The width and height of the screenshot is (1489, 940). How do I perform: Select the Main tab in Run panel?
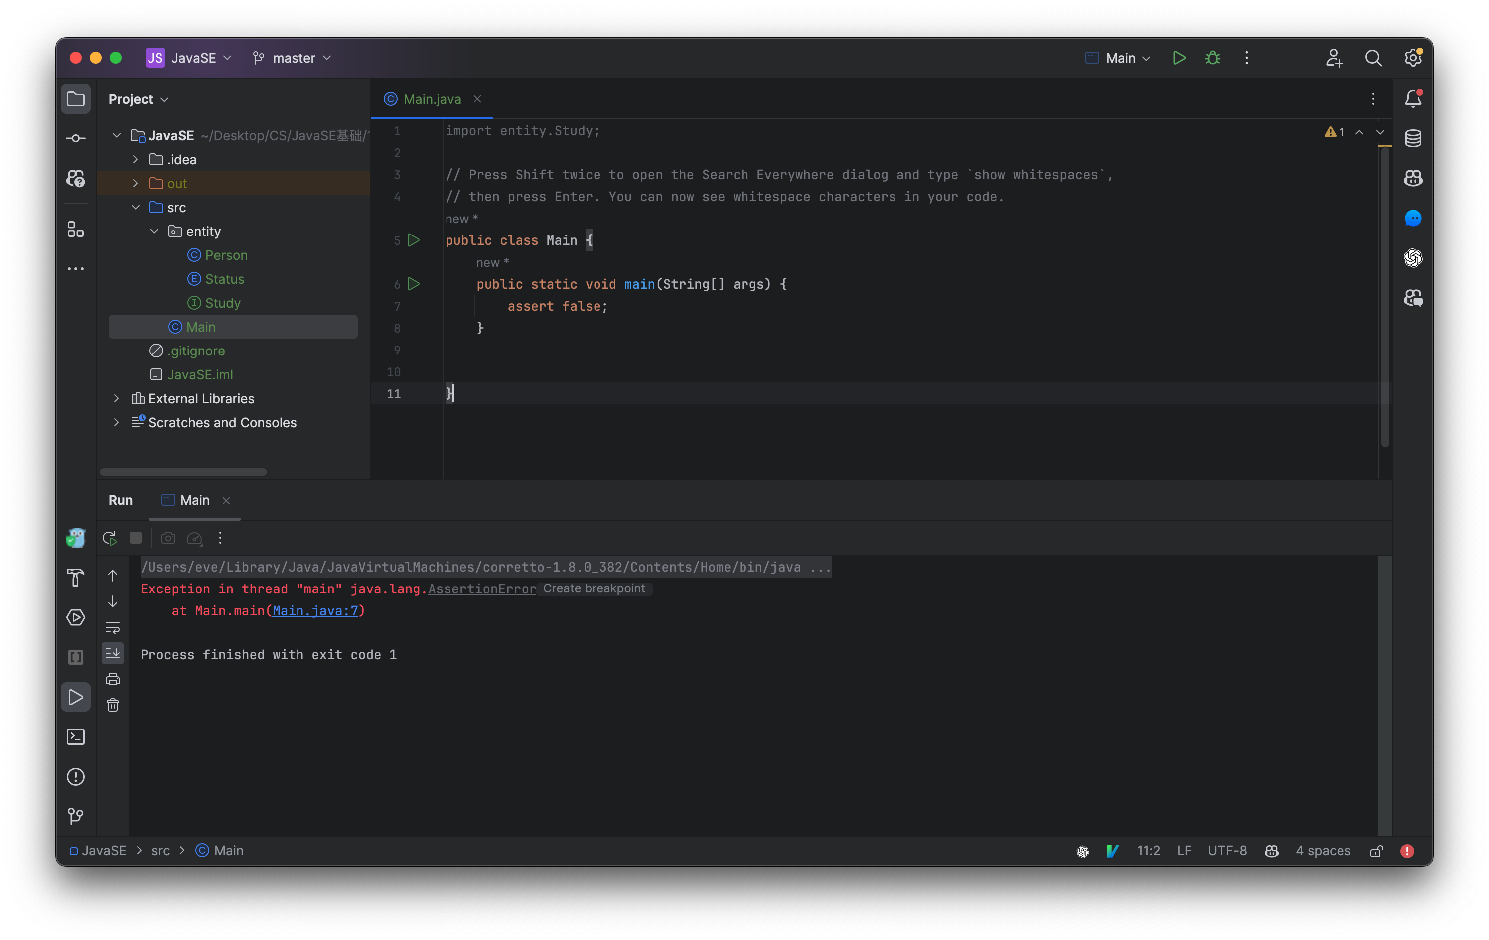tap(194, 500)
